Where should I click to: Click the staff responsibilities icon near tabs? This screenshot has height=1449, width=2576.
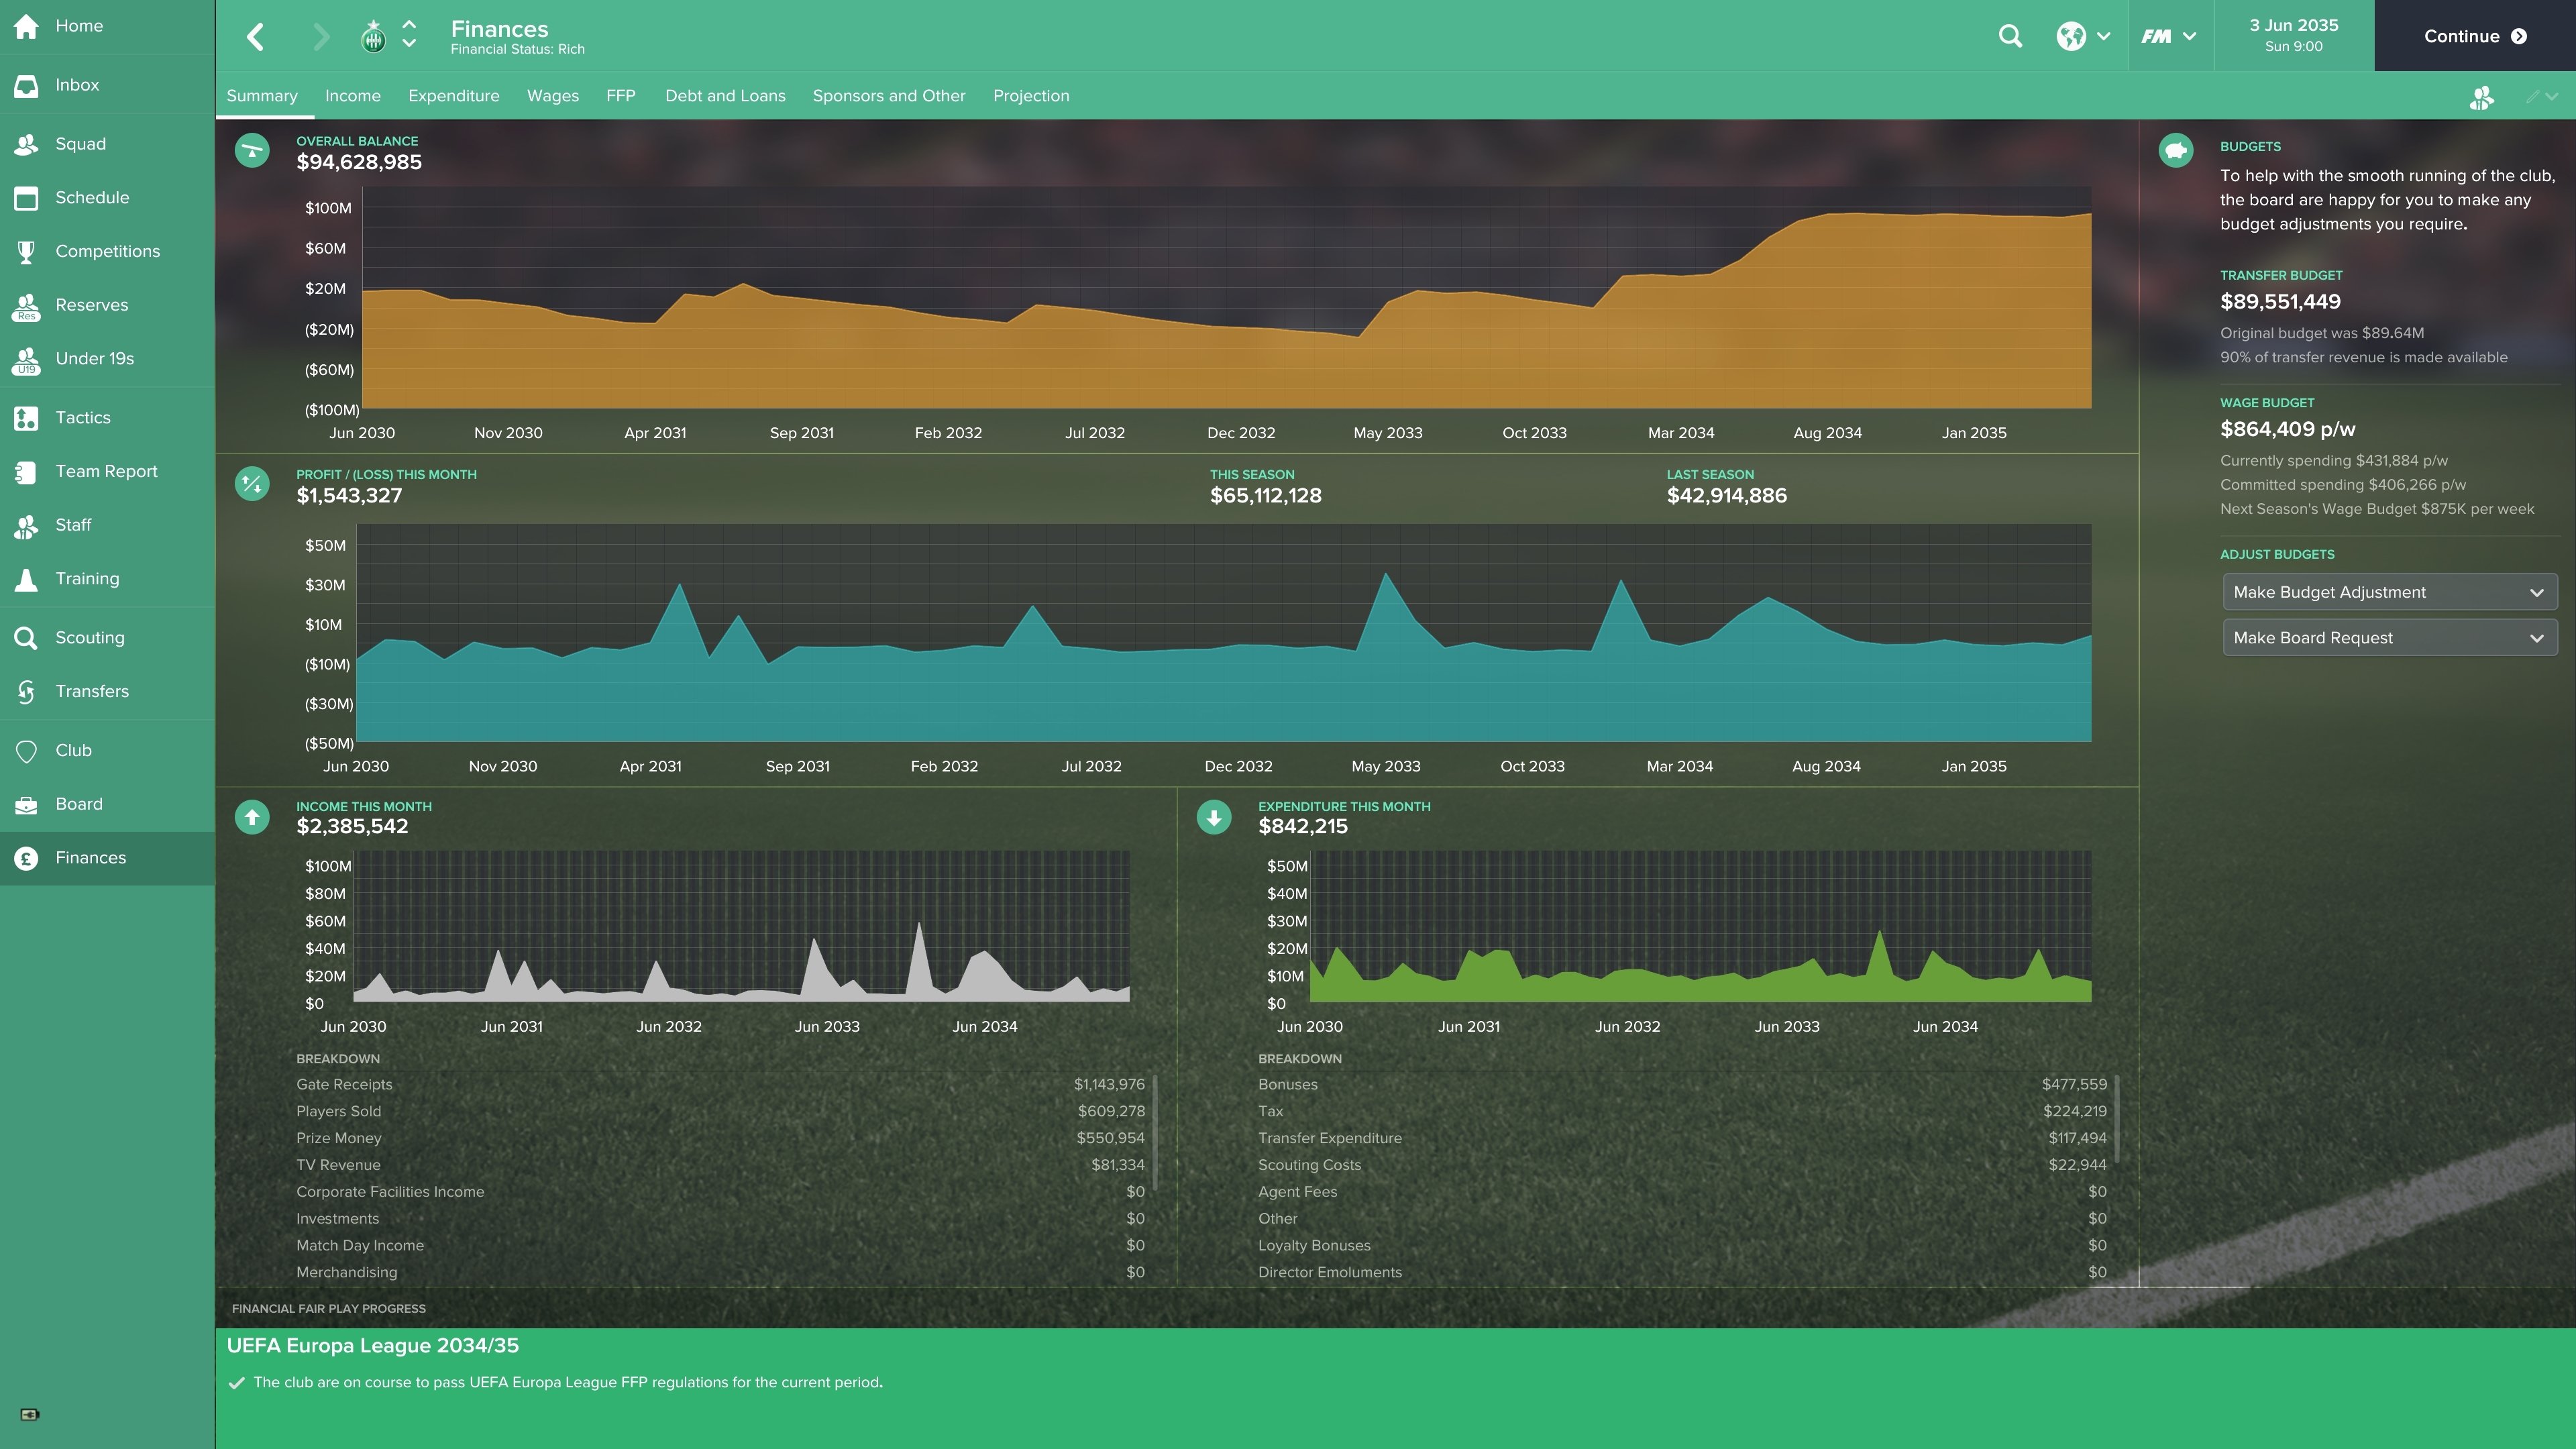[2481, 97]
